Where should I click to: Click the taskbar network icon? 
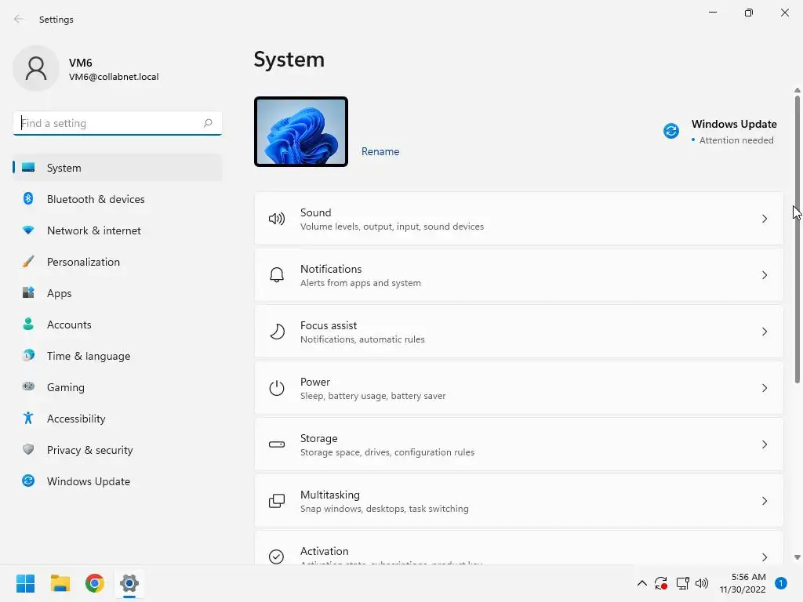(x=683, y=583)
